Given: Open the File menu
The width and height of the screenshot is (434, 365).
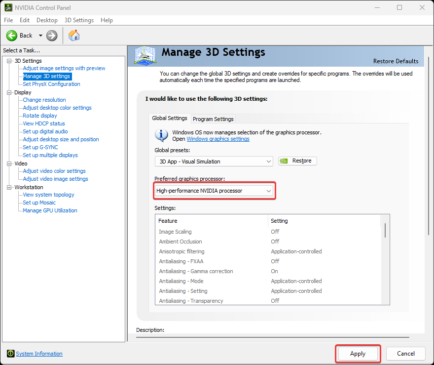Looking at the screenshot, I should [x=8, y=20].
